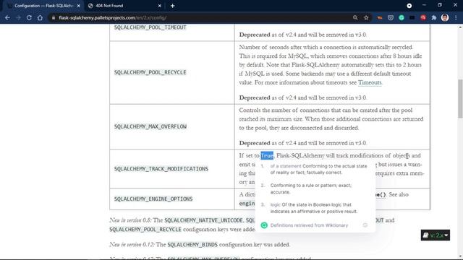The width and height of the screenshot is (463, 260).
Task: Open the browser profile avatar
Action: pos(445,17)
